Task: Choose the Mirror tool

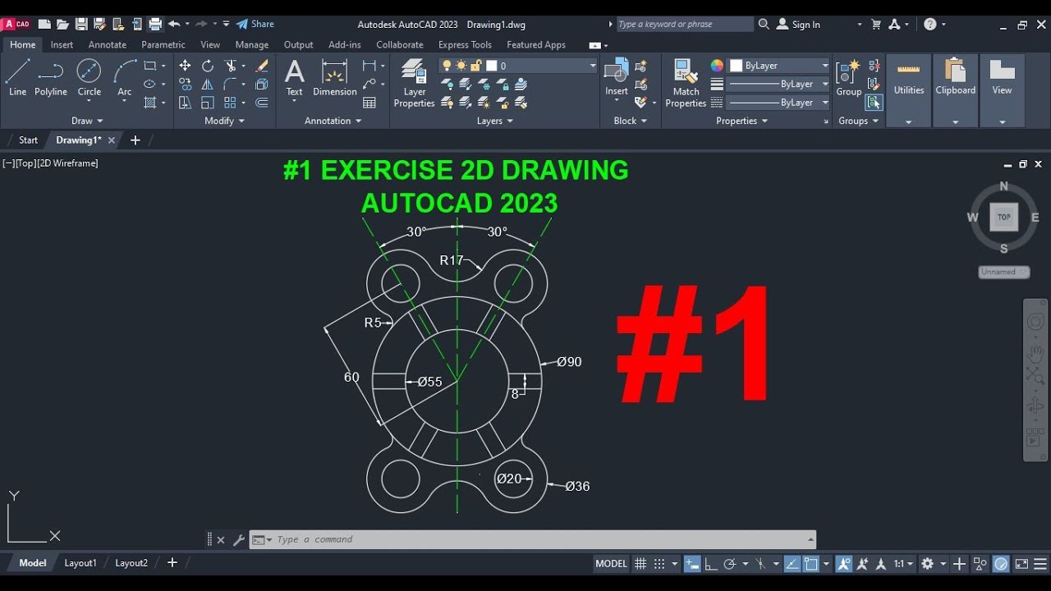Action: [208, 84]
